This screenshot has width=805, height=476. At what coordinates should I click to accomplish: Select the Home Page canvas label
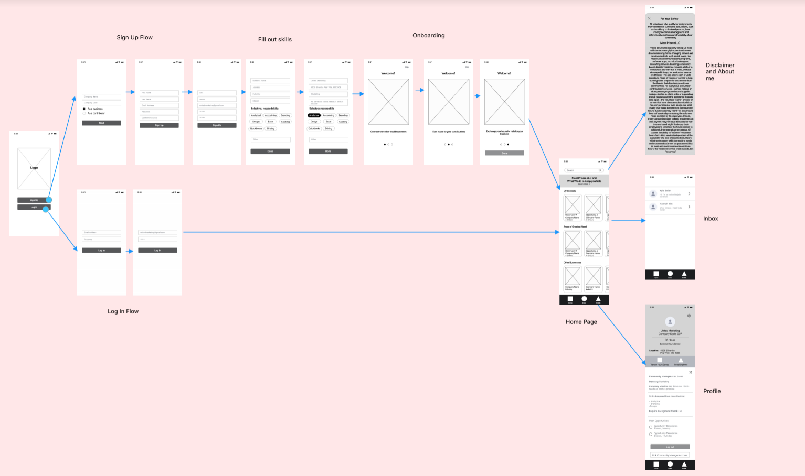[x=581, y=322]
